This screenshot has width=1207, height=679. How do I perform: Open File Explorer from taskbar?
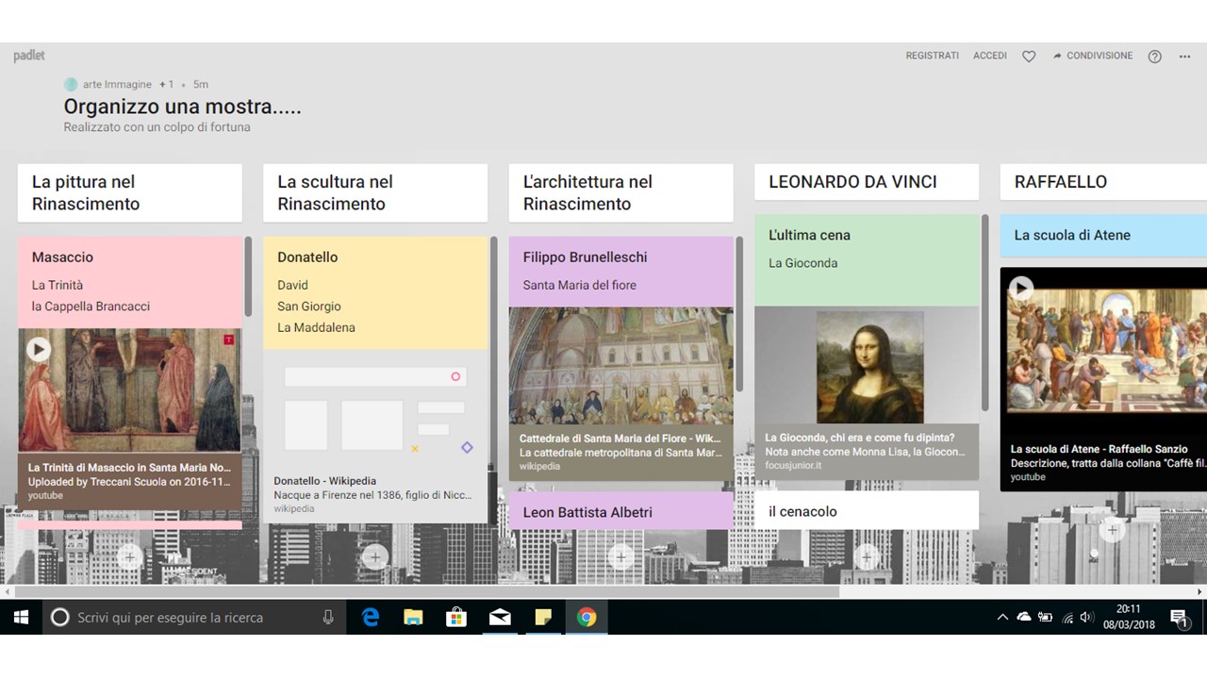[413, 618]
